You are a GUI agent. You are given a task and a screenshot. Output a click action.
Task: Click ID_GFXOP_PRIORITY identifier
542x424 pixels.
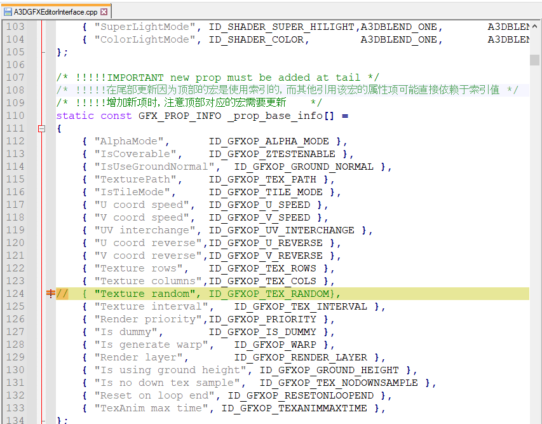[262, 319]
